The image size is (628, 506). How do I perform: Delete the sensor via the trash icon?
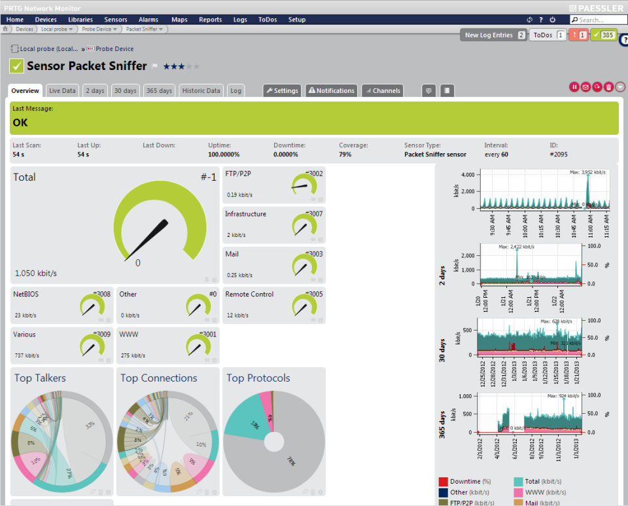608,86
